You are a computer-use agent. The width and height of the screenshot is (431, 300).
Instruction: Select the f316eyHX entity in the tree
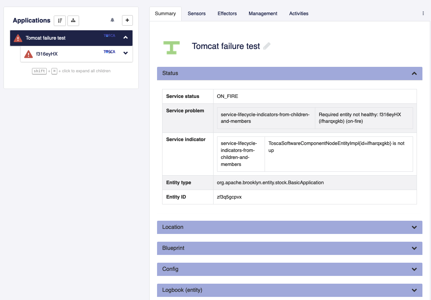[x=76, y=54]
